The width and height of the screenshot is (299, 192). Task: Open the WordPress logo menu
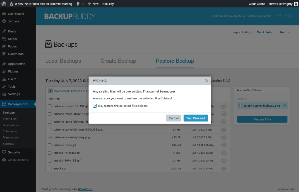(4, 4)
